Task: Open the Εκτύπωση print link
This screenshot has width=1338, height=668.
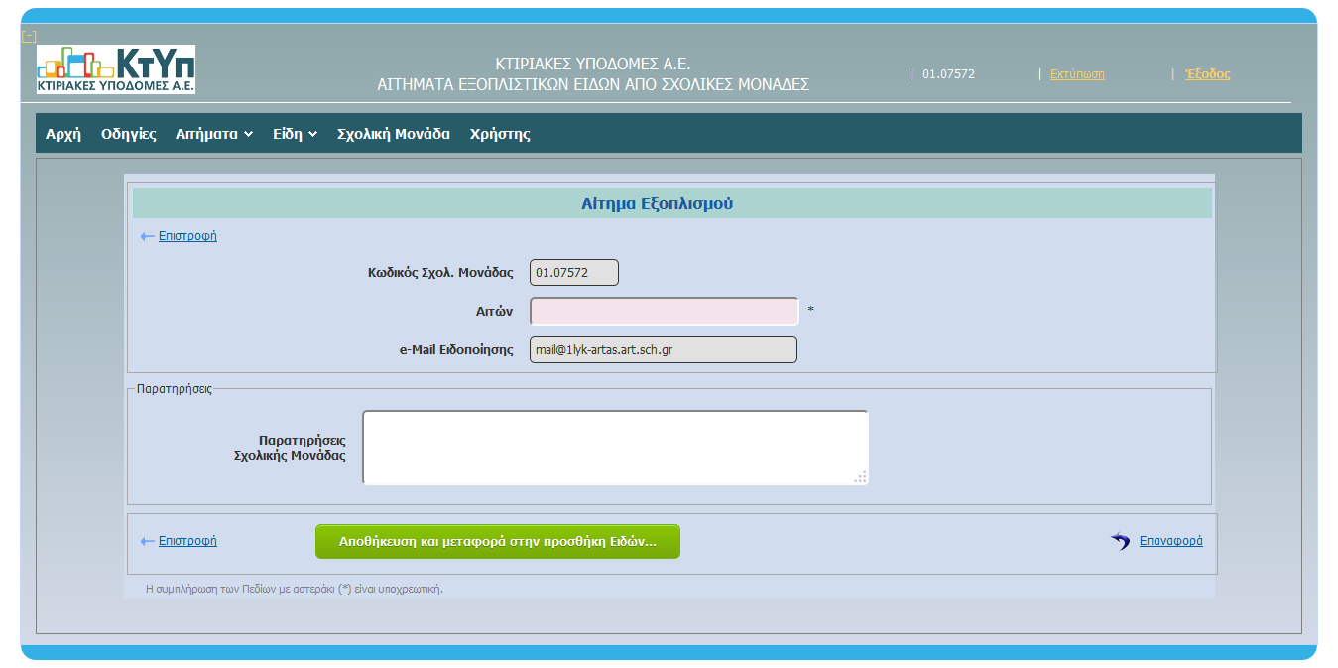Action: [x=1077, y=74]
